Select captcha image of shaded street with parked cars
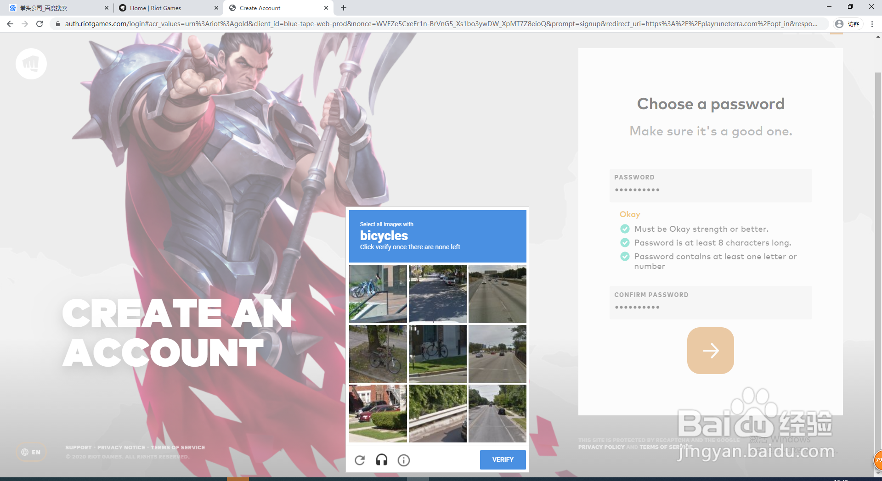 [438, 294]
